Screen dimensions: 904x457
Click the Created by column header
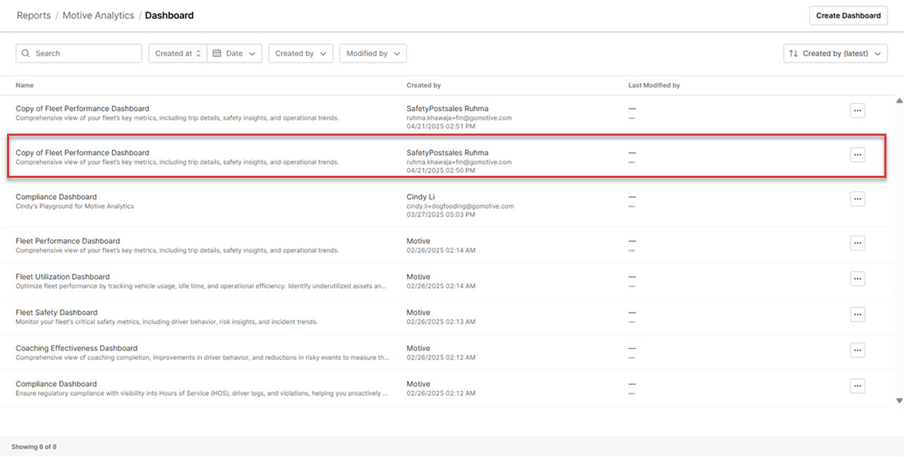423,85
